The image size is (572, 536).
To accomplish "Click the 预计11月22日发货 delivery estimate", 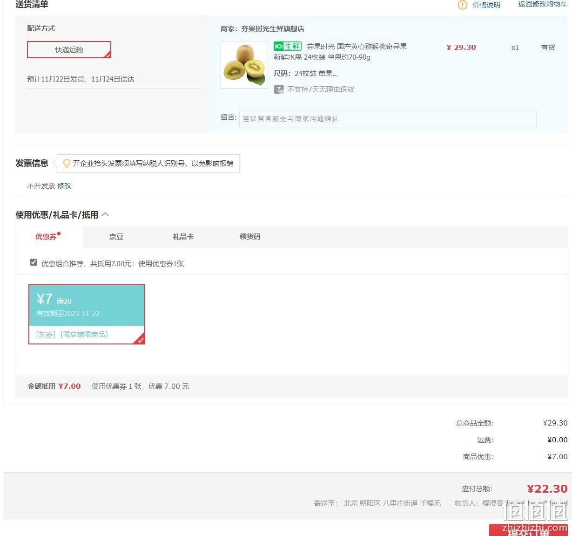I will coord(81,79).
